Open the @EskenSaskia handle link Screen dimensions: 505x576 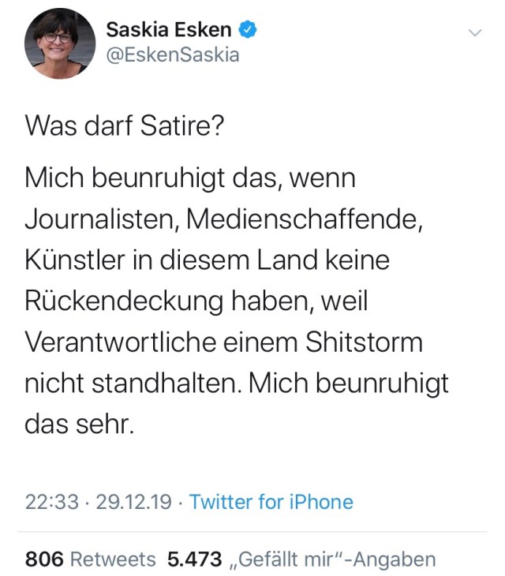point(172,55)
